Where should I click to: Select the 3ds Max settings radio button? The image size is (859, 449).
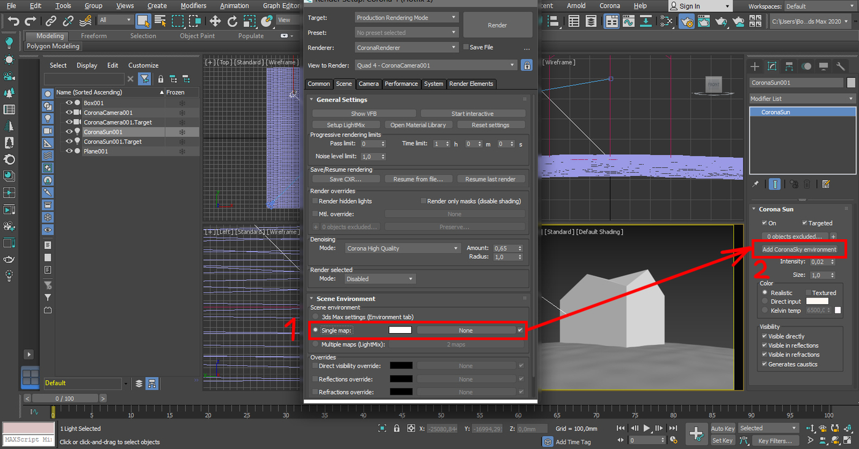(x=315, y=317)
